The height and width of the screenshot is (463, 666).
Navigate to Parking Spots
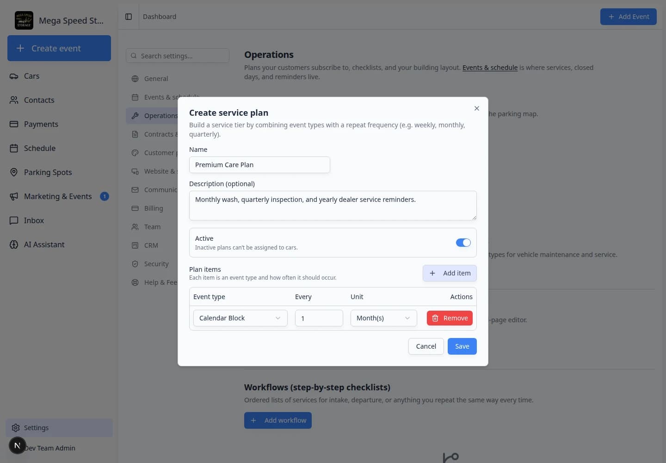point(59,172)
